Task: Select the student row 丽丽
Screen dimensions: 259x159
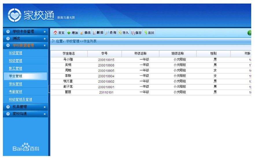Action: tap(151, 93)
